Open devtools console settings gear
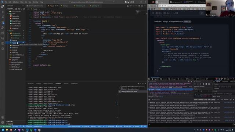Image resolution: width=235 pixels, height=132 pixels. 231,99
